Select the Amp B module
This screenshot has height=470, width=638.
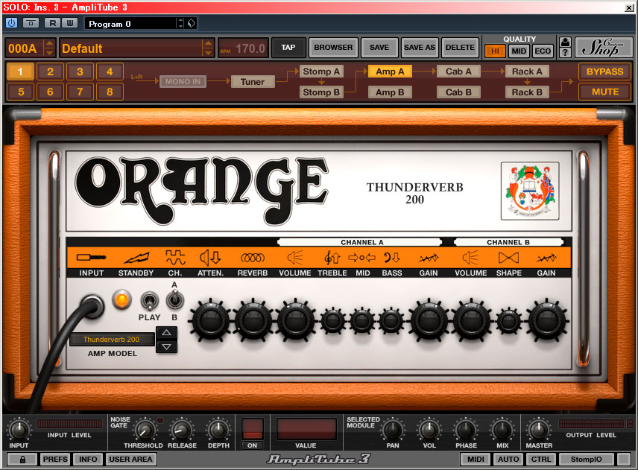point(390,92)
